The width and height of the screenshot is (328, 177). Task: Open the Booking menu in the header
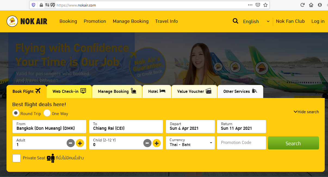coord(68,21)
